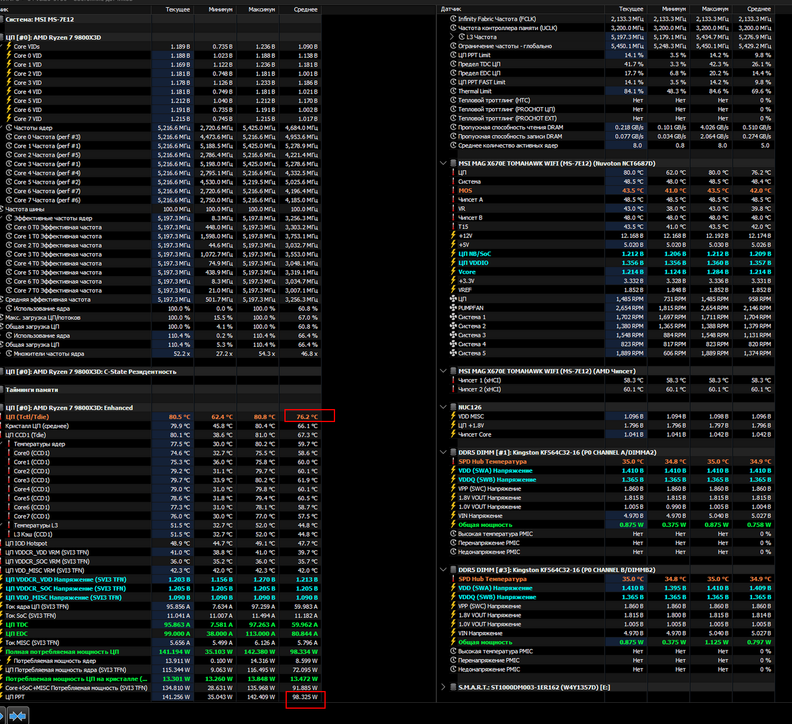Expand the S.M.A.R.T. ST1000DM003 group
Image resolution: width=792 pixels, height=724 pixels.
pyautogui.click(x=443, y=688)
